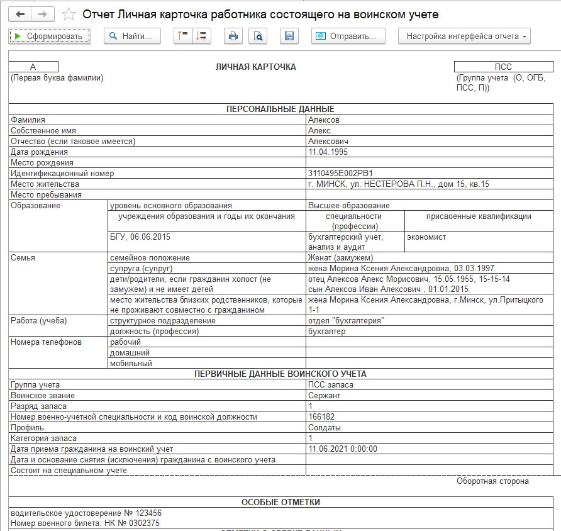Select the Воинское звание cell Сержант
The height and width of the screenshot is (531, 561).
(325, 396)
